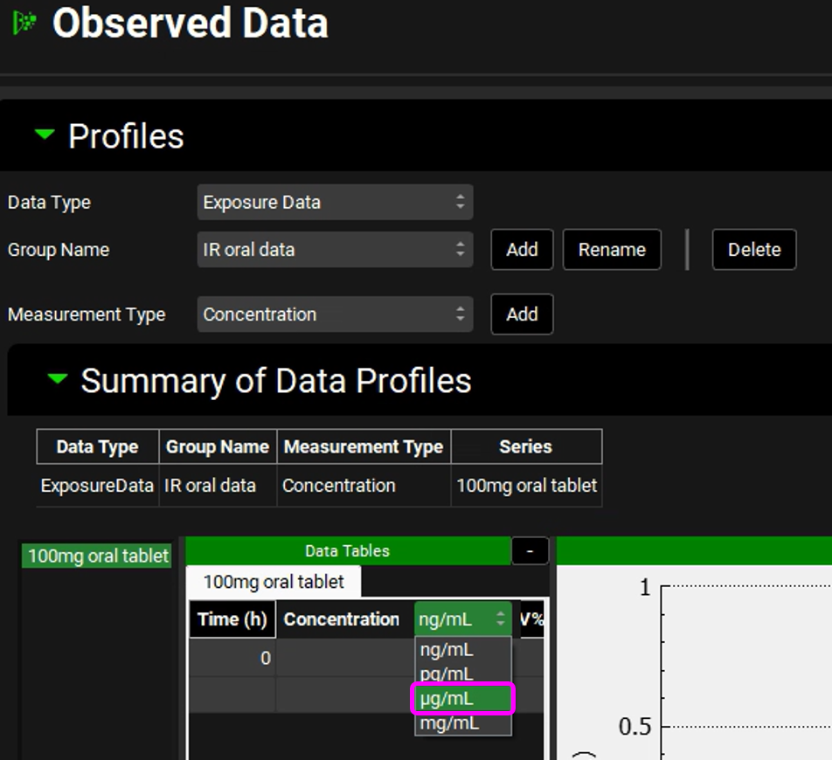Click Add next to Measurement Type
832x760 pixels.
click(x=522, y=314)
